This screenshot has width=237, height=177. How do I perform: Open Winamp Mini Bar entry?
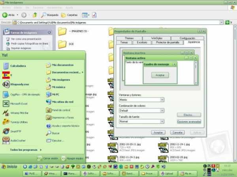pos(15,113)
